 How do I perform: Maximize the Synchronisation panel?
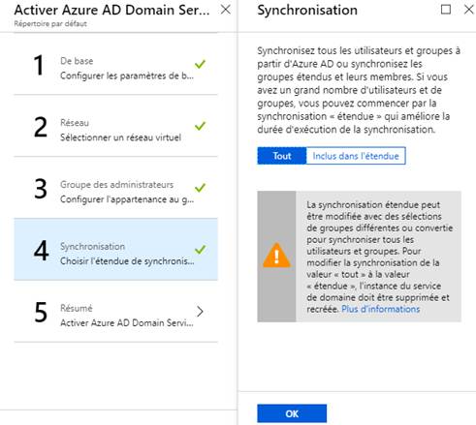coord(446,10)
